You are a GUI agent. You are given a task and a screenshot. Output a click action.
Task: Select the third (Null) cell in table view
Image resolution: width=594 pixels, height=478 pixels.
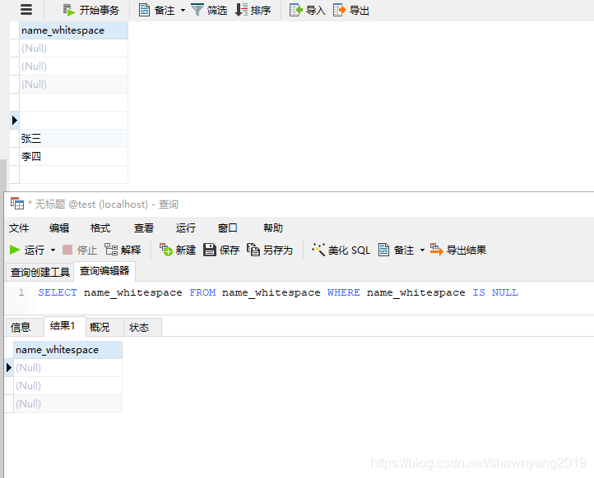(x=73, y=85)
